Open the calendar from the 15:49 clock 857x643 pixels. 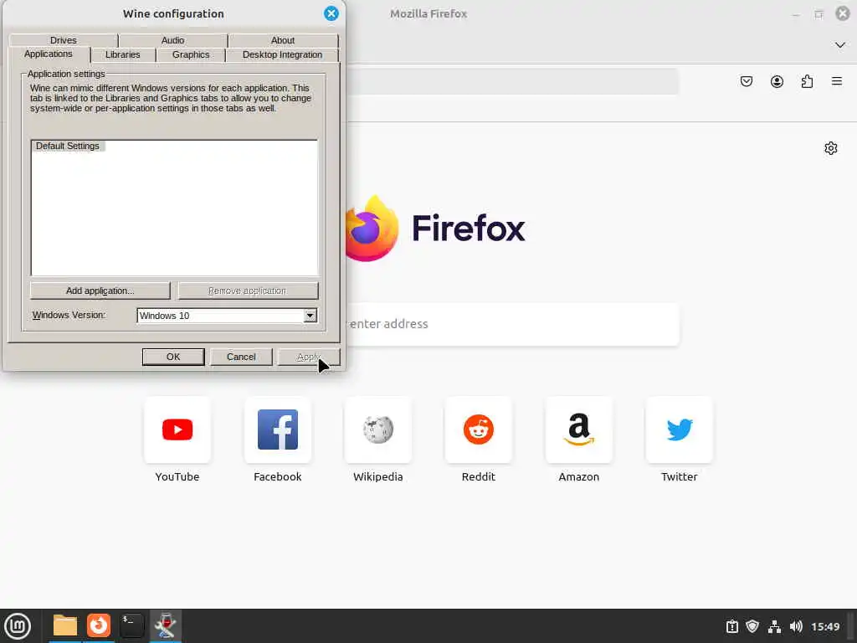pyautogui.click(x=825, y=626)
